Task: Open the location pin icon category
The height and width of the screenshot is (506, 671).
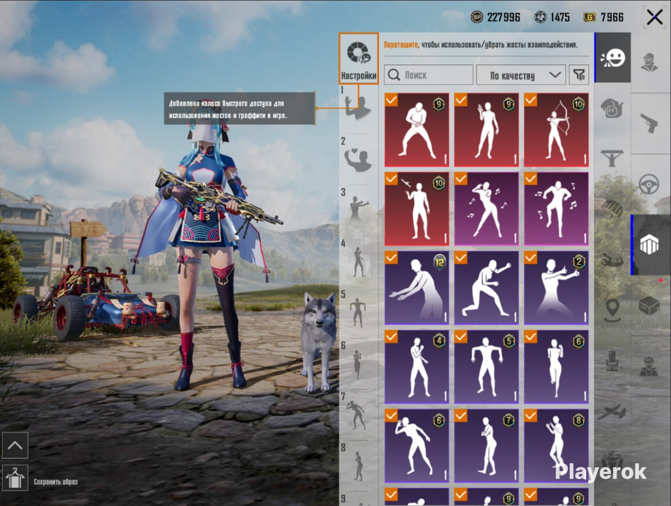Action: [612, 310]
